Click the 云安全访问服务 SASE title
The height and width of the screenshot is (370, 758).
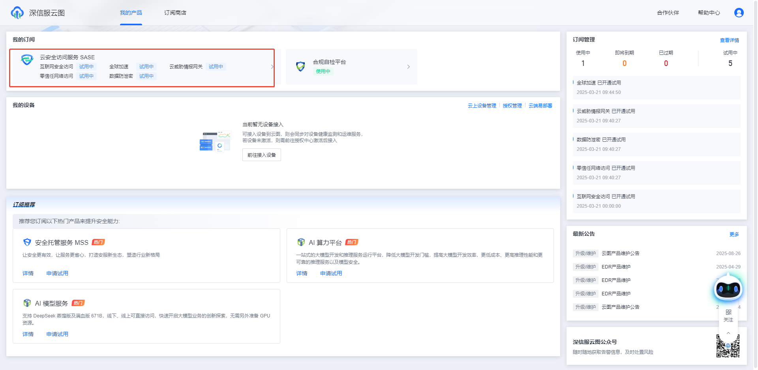(67, 57)
